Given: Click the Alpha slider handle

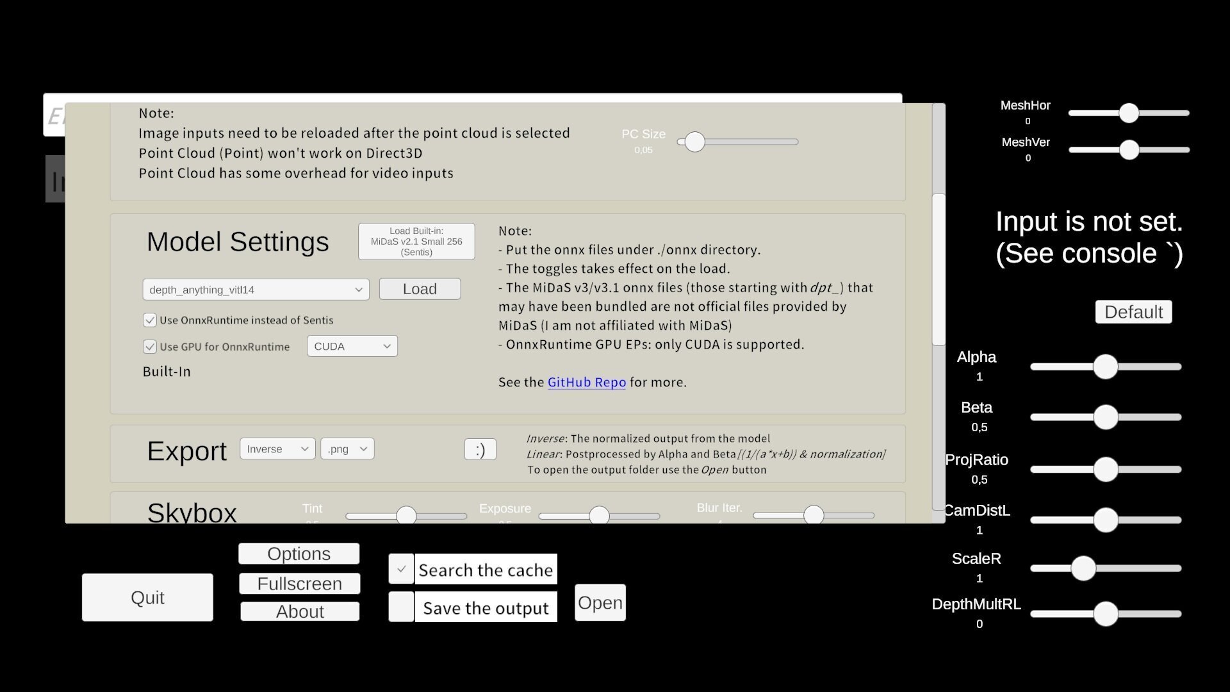Looking at the screenshot, I should point(1106,367).
